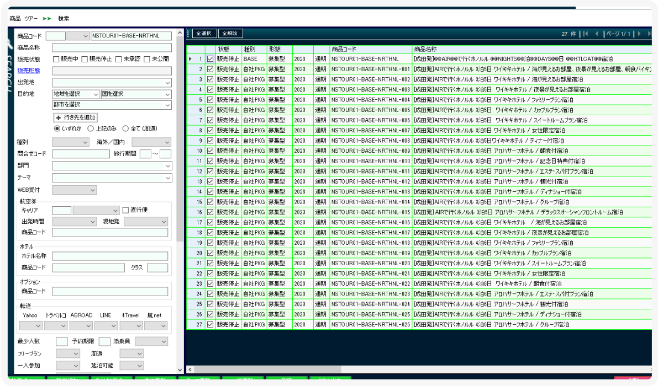
Task: Click into the ホテル名称 input field
Action: tap(110, 256)
